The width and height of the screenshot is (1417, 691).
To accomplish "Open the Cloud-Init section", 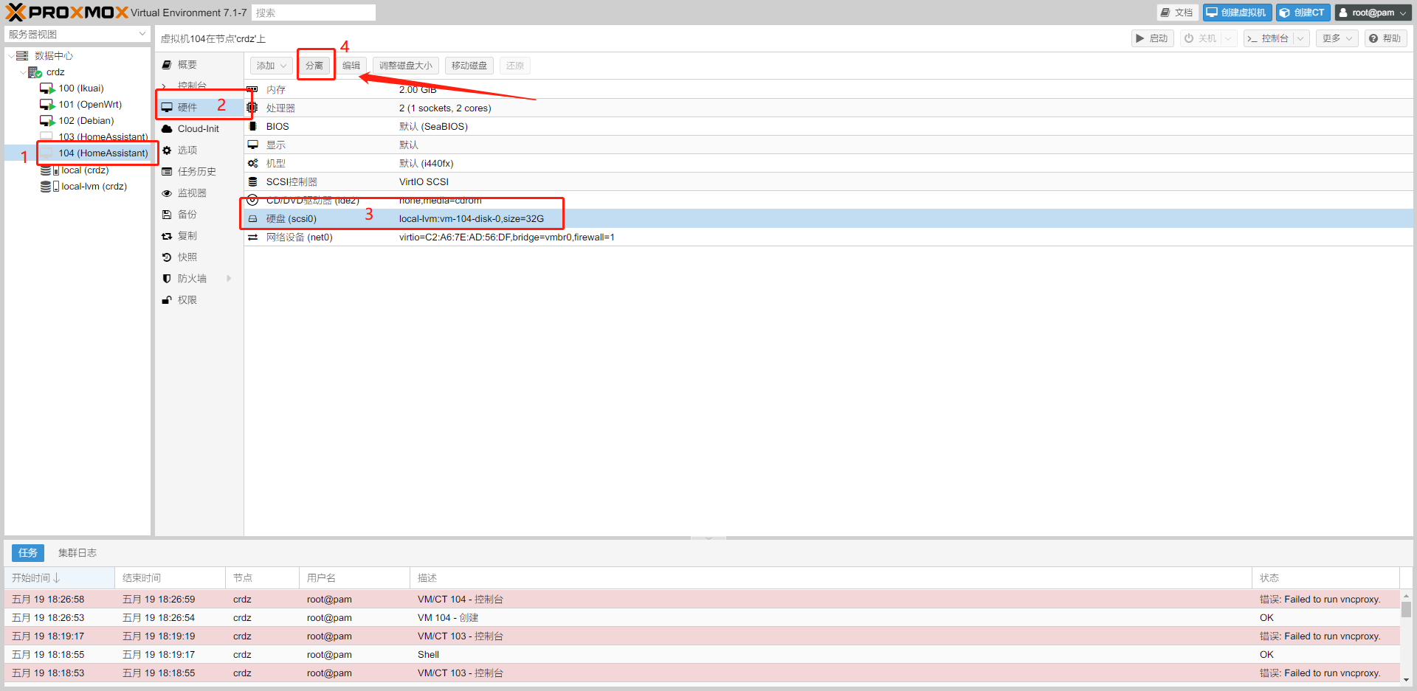I will (198, 129).
